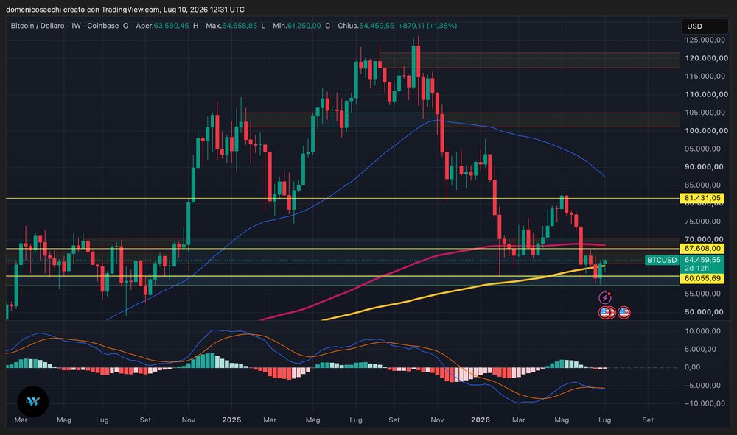737x435 pixels.
Task: Click the 125.000,00 price axis label
Action: tap(705, 40)
